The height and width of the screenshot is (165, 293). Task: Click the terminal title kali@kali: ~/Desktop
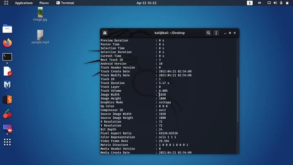(169, 33)
